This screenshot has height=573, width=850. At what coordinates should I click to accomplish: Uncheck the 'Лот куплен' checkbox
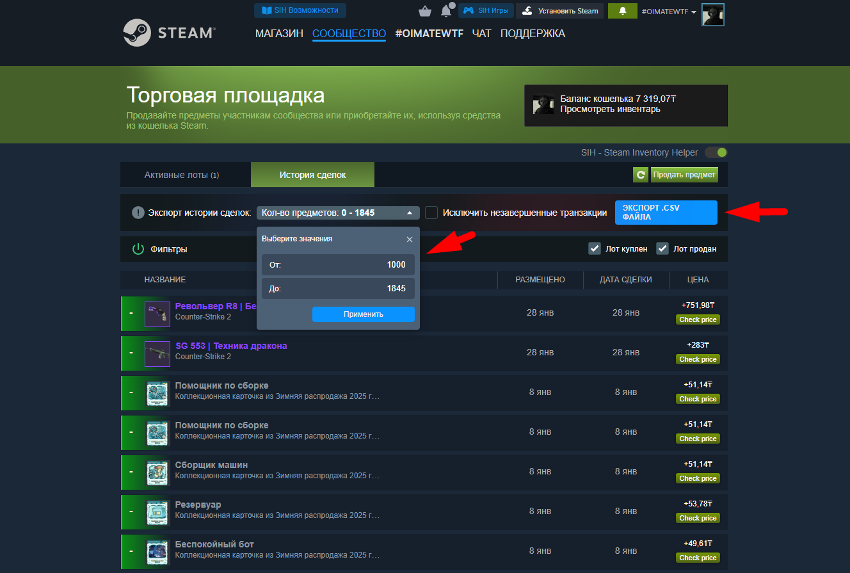(x=594, y=248)
